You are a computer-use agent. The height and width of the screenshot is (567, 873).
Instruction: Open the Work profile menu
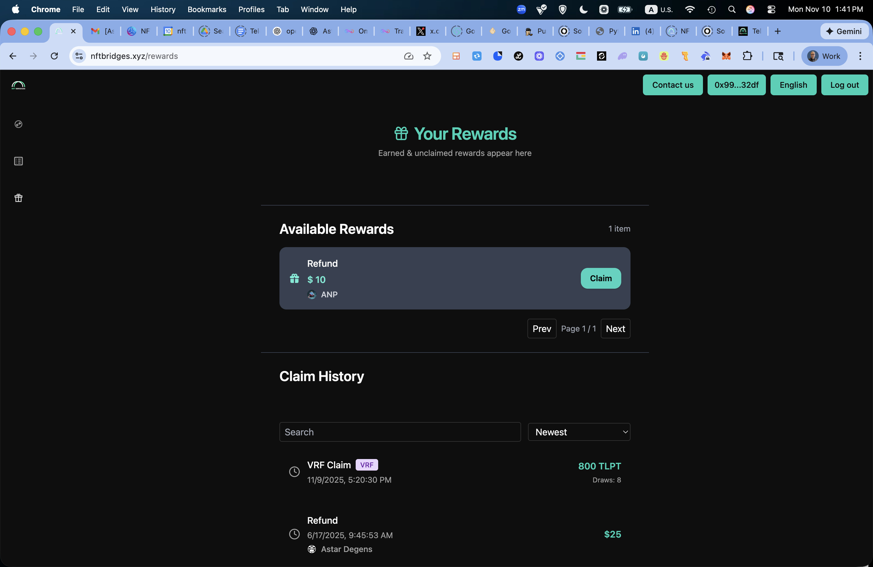pos(824,56)
